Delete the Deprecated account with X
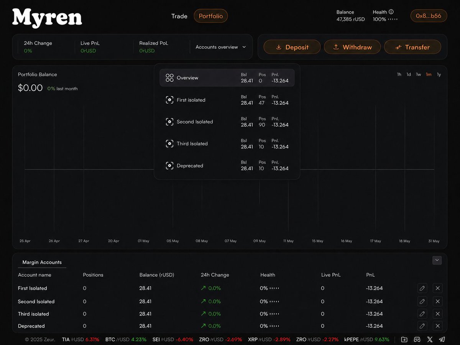Viewport: 460px width, 345px height. 437,326
